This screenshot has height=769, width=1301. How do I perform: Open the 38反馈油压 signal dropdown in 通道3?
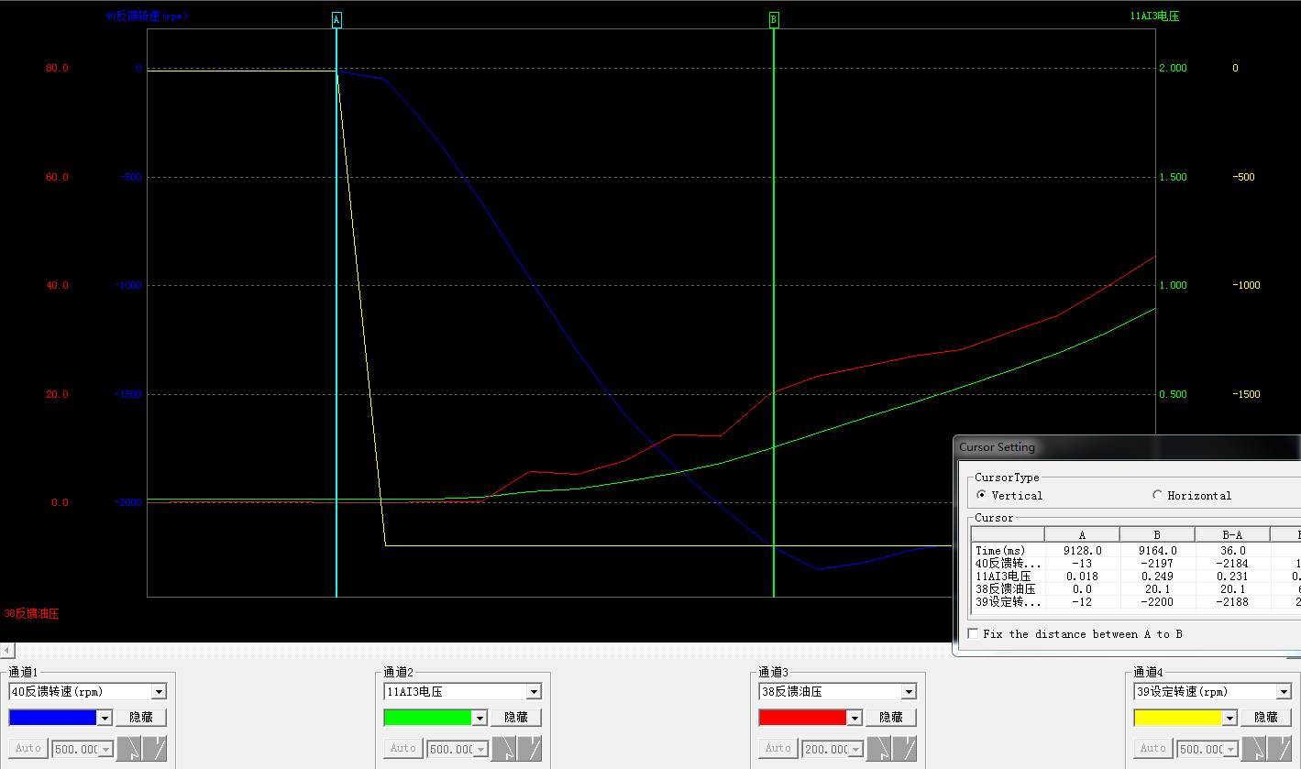click(x=909, y=692)
